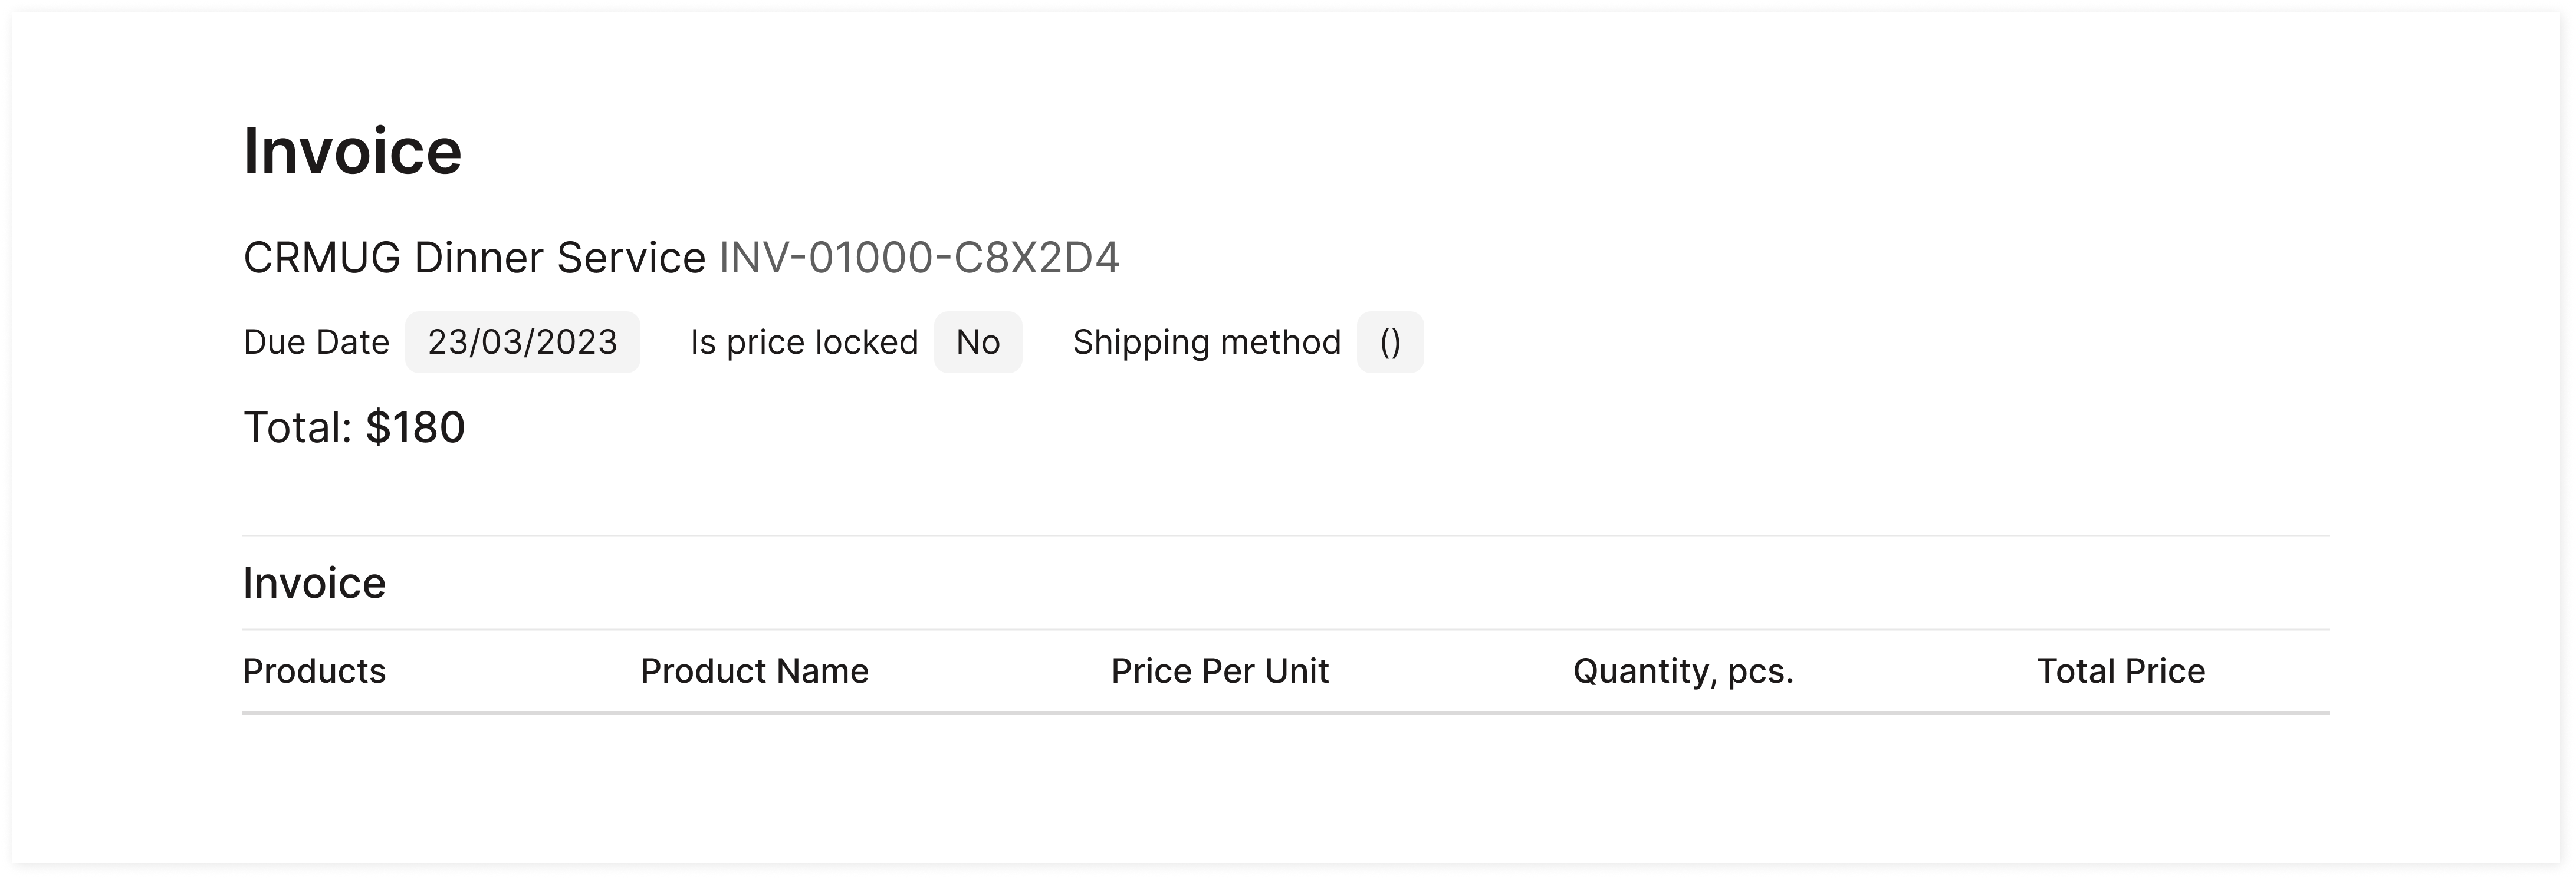This screenshot has height=879, width=2576.
Task: Select the INV-01000-C8X2D4 invoice number
Action: pos(919,258)
